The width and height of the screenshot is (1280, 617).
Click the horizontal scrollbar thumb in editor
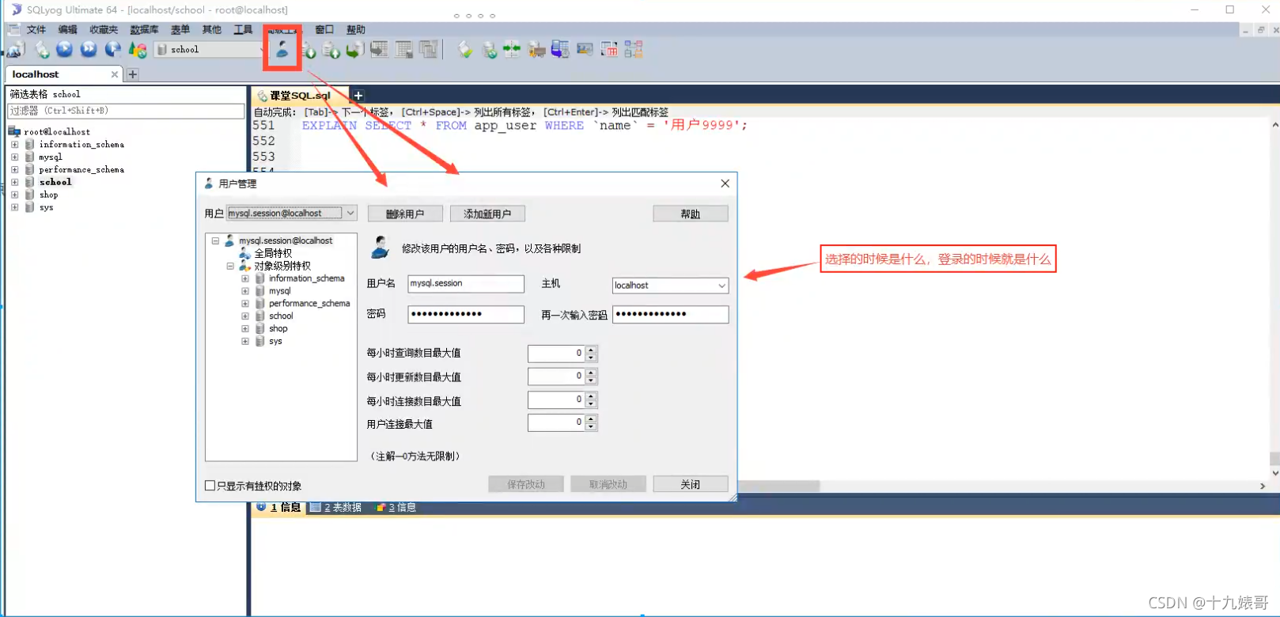[x=778, y=486]
